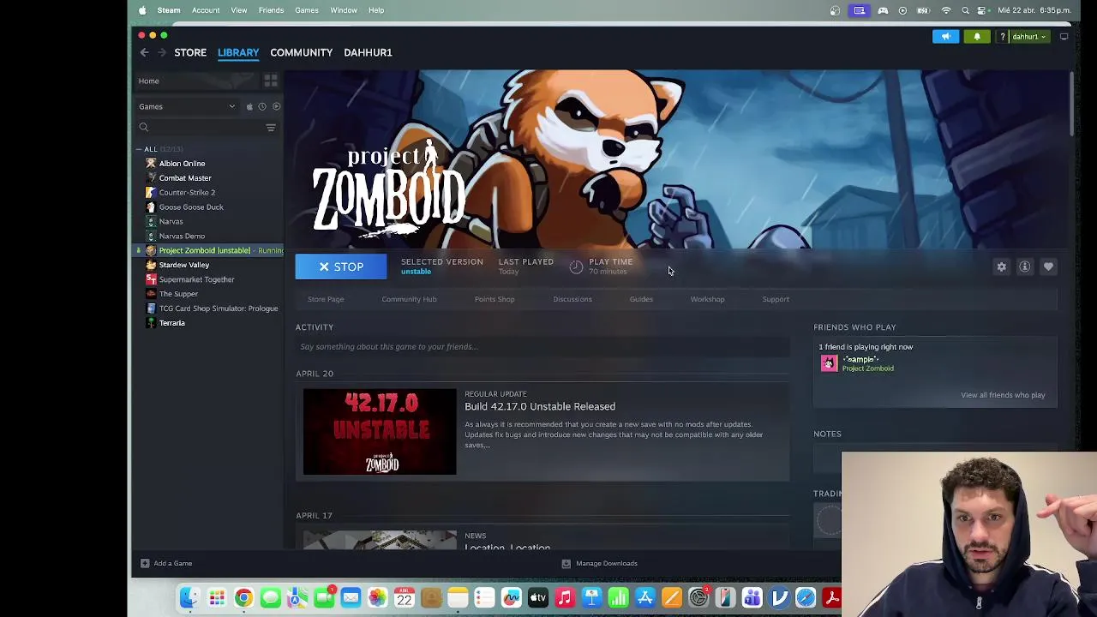
Task: Open the Guides link
Action: (x=641, y=299)
